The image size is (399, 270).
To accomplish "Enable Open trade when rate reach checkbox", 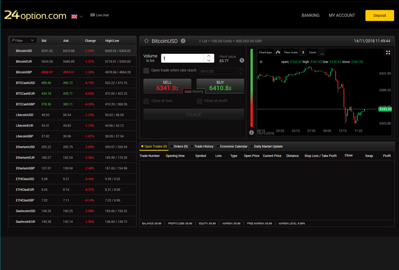I will [x=146, y=71].
